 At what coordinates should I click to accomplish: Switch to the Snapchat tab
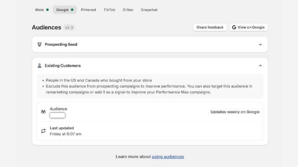click(149, 10)
